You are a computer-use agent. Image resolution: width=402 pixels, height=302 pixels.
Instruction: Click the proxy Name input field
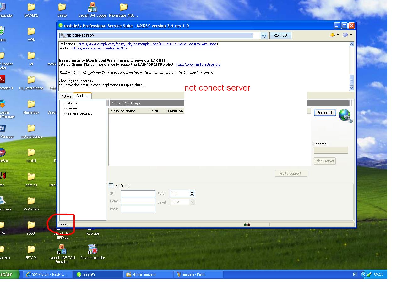click(138, 201)
